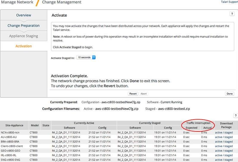
Task: Select the NCN-ct800-ncn site name
Action: 10,132
